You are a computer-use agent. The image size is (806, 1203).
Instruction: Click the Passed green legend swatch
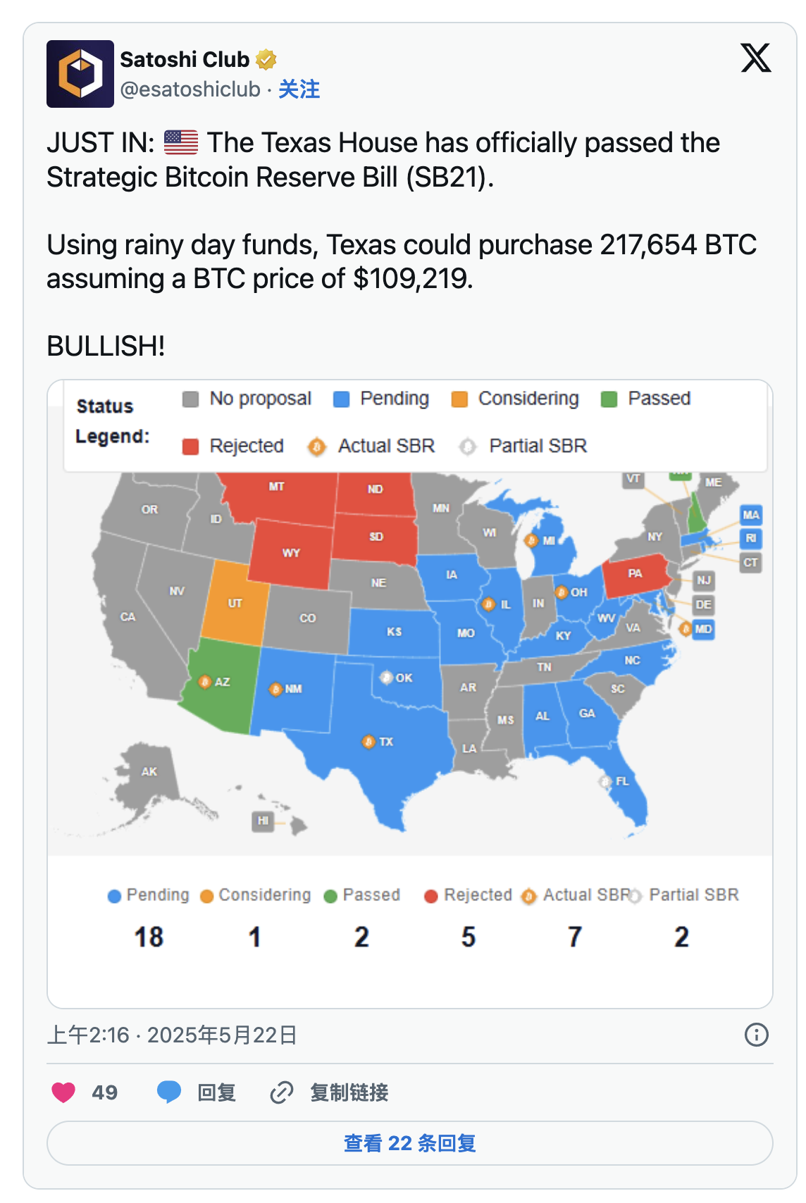coord(609,399)
